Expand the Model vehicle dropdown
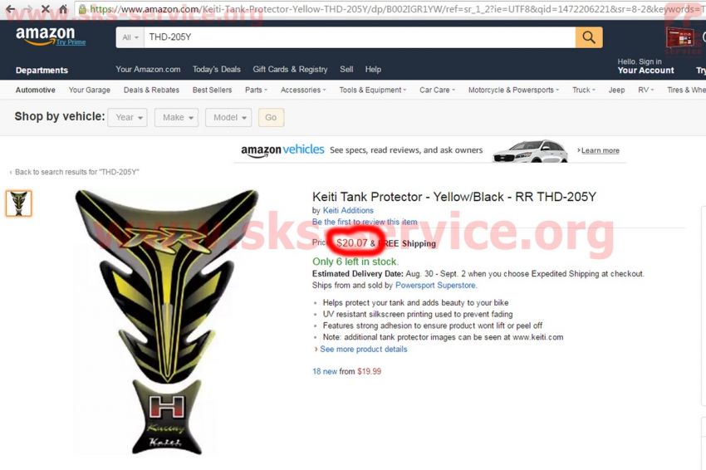Image resolution: width=706 pixels, height=470 pixels. point(228,118)
